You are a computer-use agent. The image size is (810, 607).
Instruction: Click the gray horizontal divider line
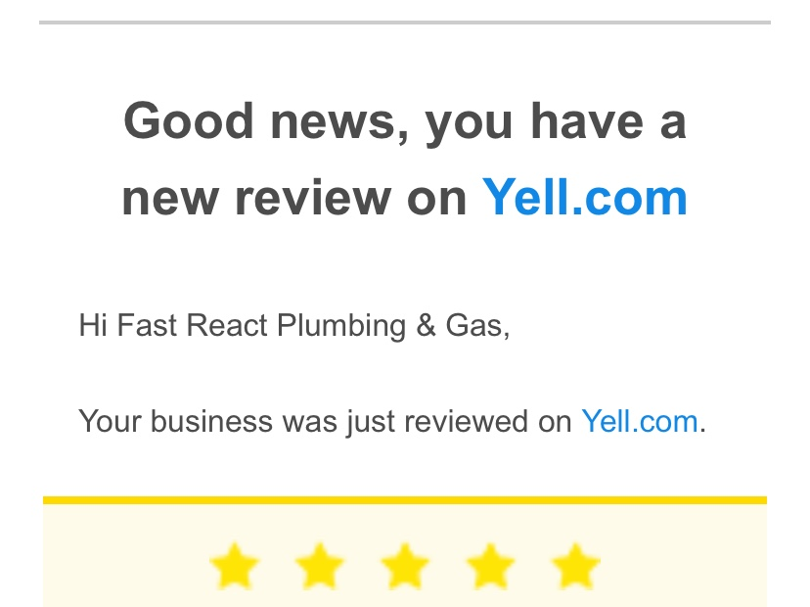tap(405, 23)
